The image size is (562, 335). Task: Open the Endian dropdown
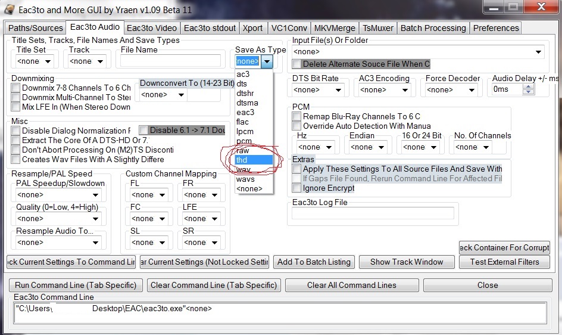pyautogui.click(x=382, y=147)
